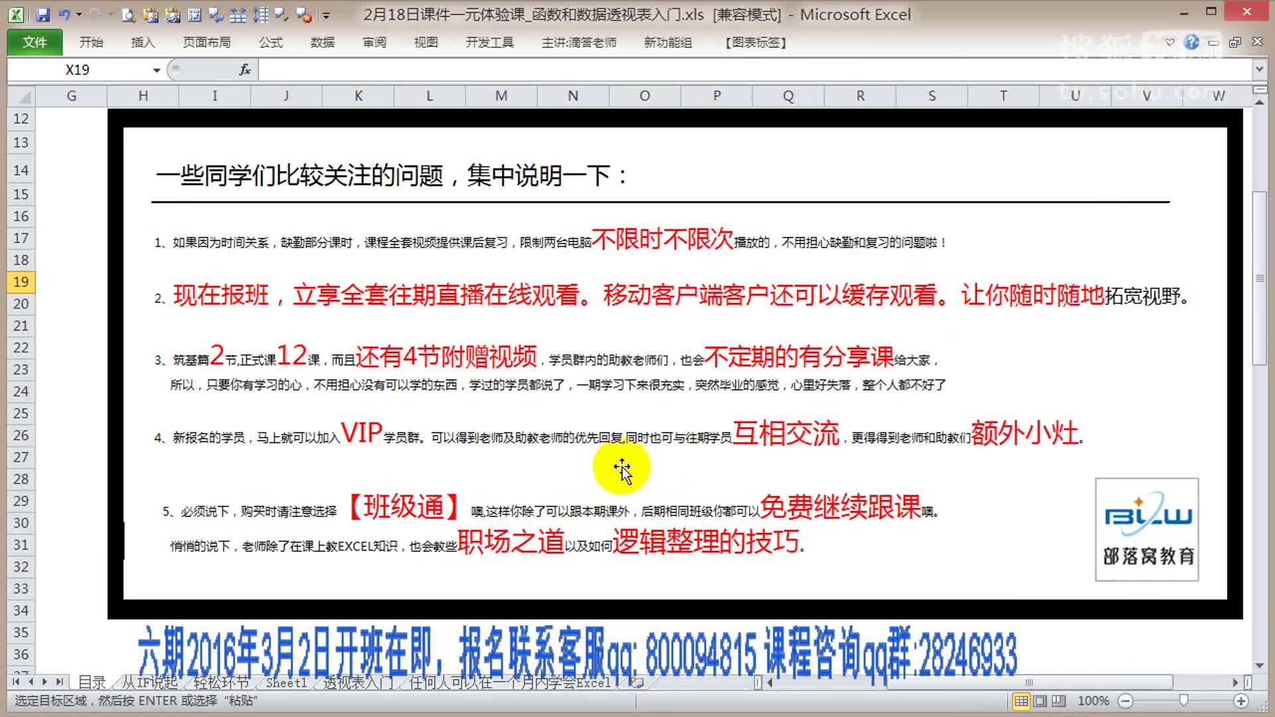Open the [图表标签] ribbon tab
The width and height of the screenshot is (1275, 717).
coord(756,42)
